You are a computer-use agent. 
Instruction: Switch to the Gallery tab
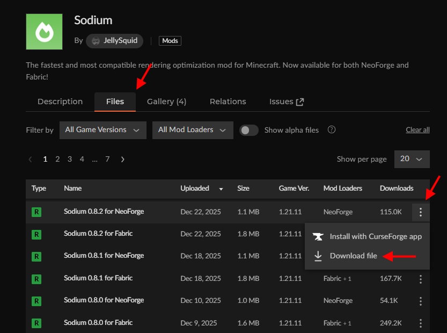[x=166, y=101]
